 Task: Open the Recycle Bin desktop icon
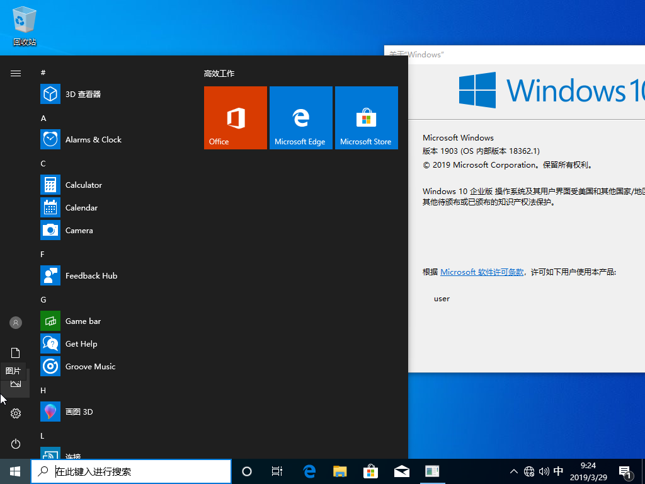(x=25, y=25)
